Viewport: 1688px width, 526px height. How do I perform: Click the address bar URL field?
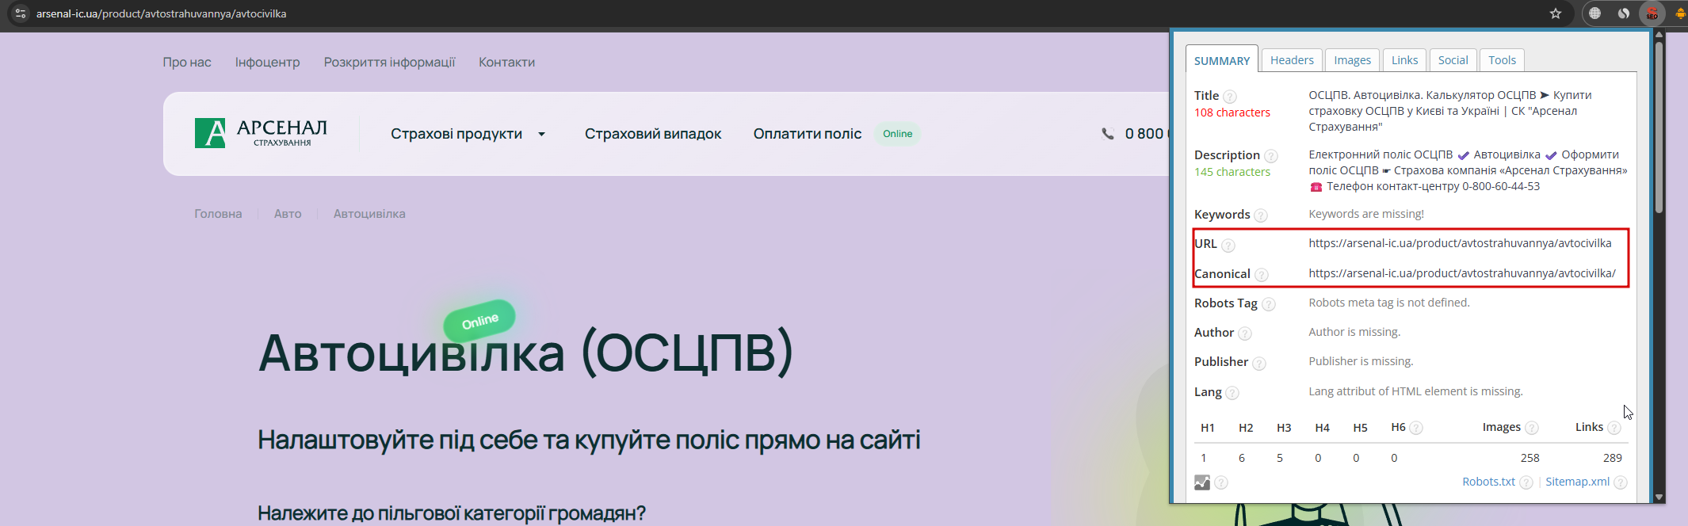(785, 13)
